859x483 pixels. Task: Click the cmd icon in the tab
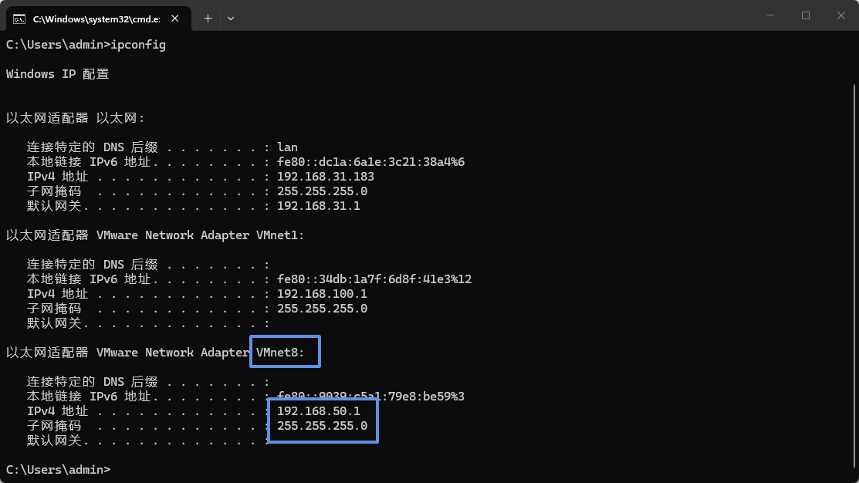click(20, 17)
